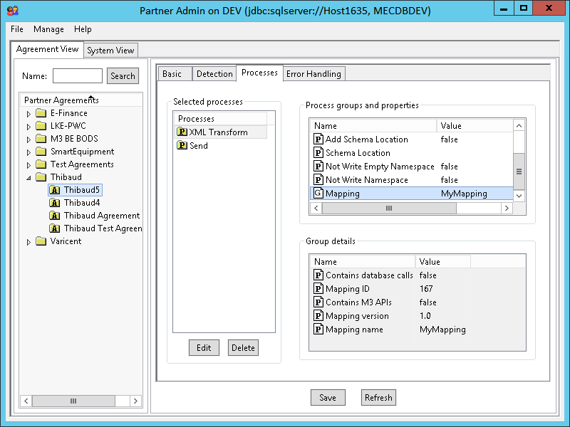Click the Schema Location property icon
Image resolution: width=570 pixels, height=427 pixels.
pos(318,153)
